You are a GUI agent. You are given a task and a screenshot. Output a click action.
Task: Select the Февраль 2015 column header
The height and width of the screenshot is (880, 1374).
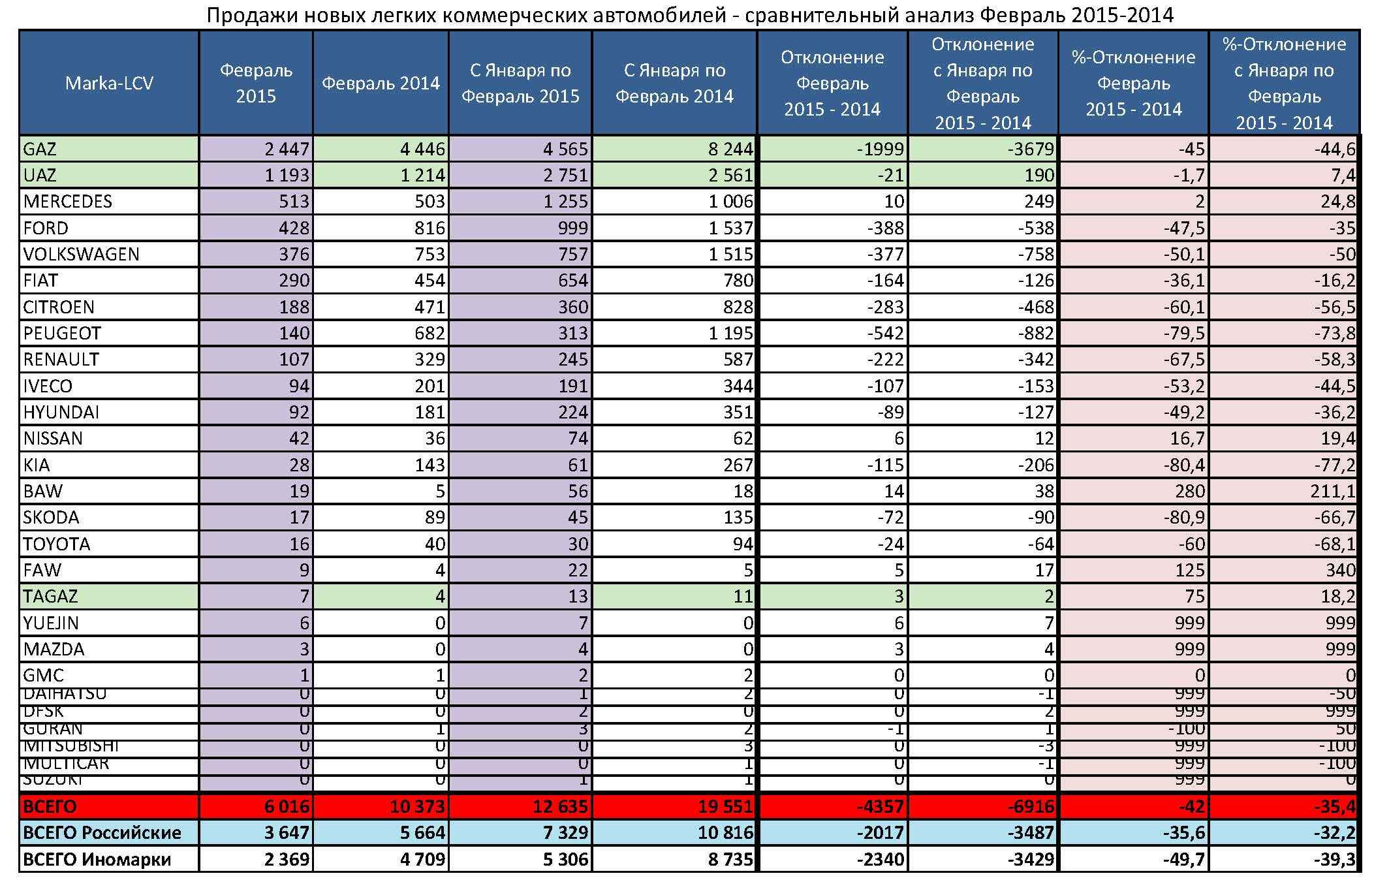coord(256,83)
